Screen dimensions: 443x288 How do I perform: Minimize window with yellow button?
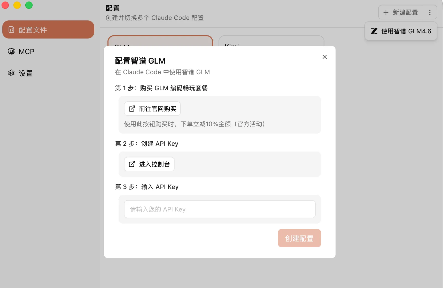pyautogui.click(x=17, y=5)
